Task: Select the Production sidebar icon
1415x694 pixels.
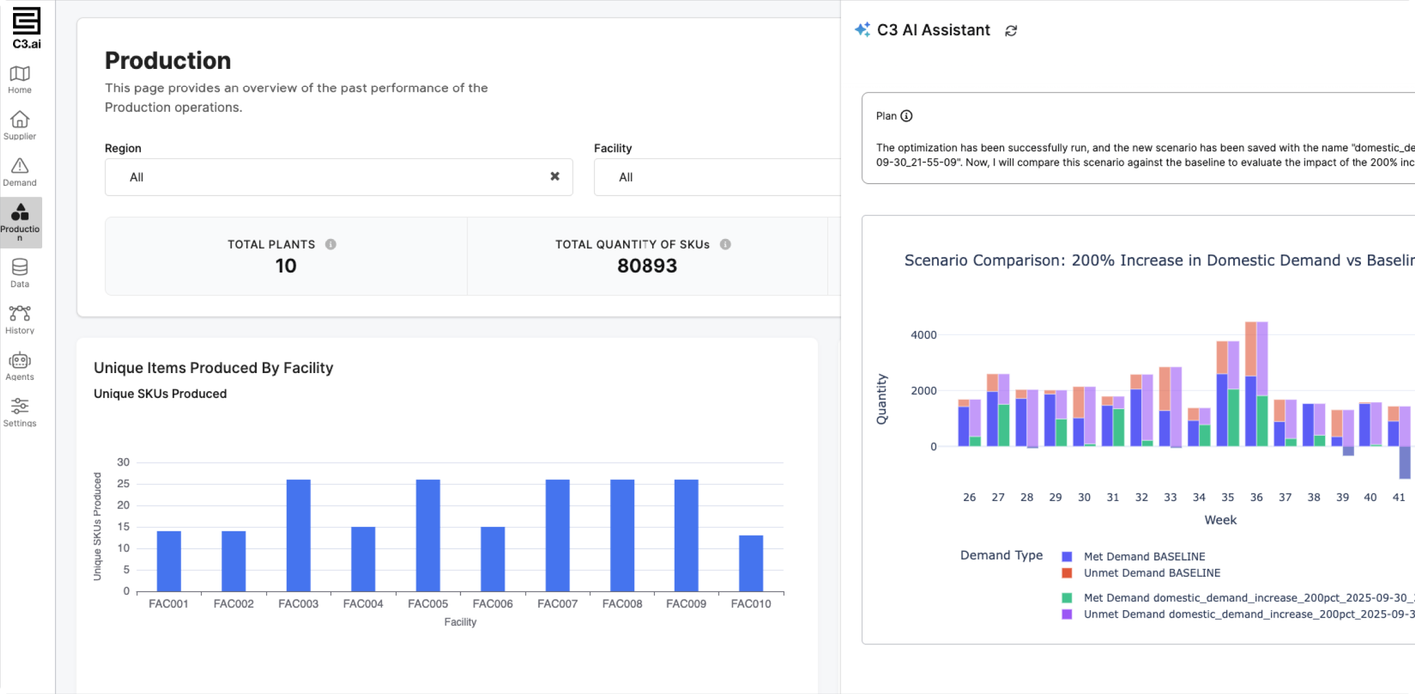Action: (20, 222)
